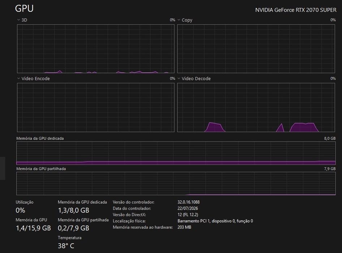The width and height of the screenshot is (342, 253).
Task: Click the 0,2/7,9 GB shared memory value
Action: pos(73,228)
